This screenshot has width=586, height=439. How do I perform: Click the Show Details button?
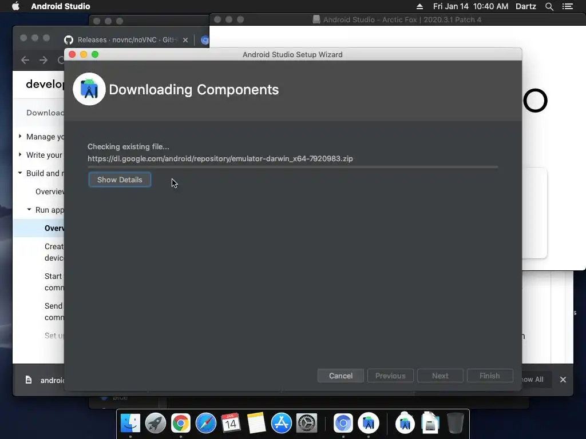click(120, 179)
